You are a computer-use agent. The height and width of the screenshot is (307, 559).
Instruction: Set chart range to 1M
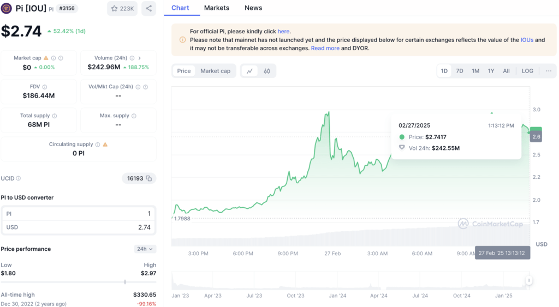click(475, 71)
